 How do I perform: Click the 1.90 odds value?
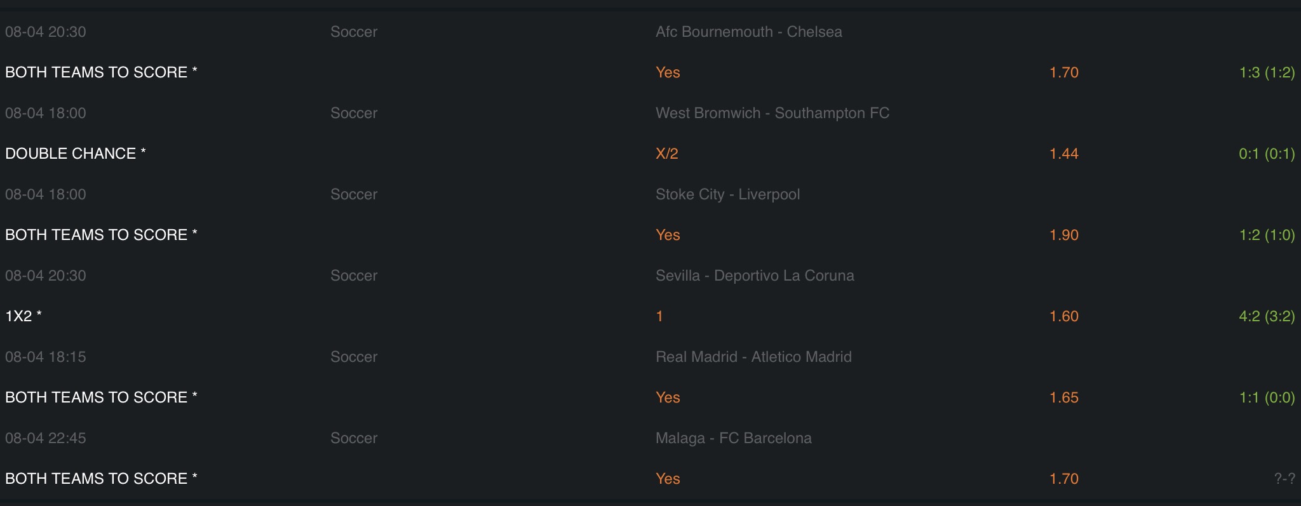[x=1063, y=235]
